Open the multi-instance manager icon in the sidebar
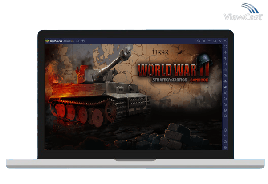Image resolution: width=268 pixels, height=184 pixels. (x=225, y=104)
